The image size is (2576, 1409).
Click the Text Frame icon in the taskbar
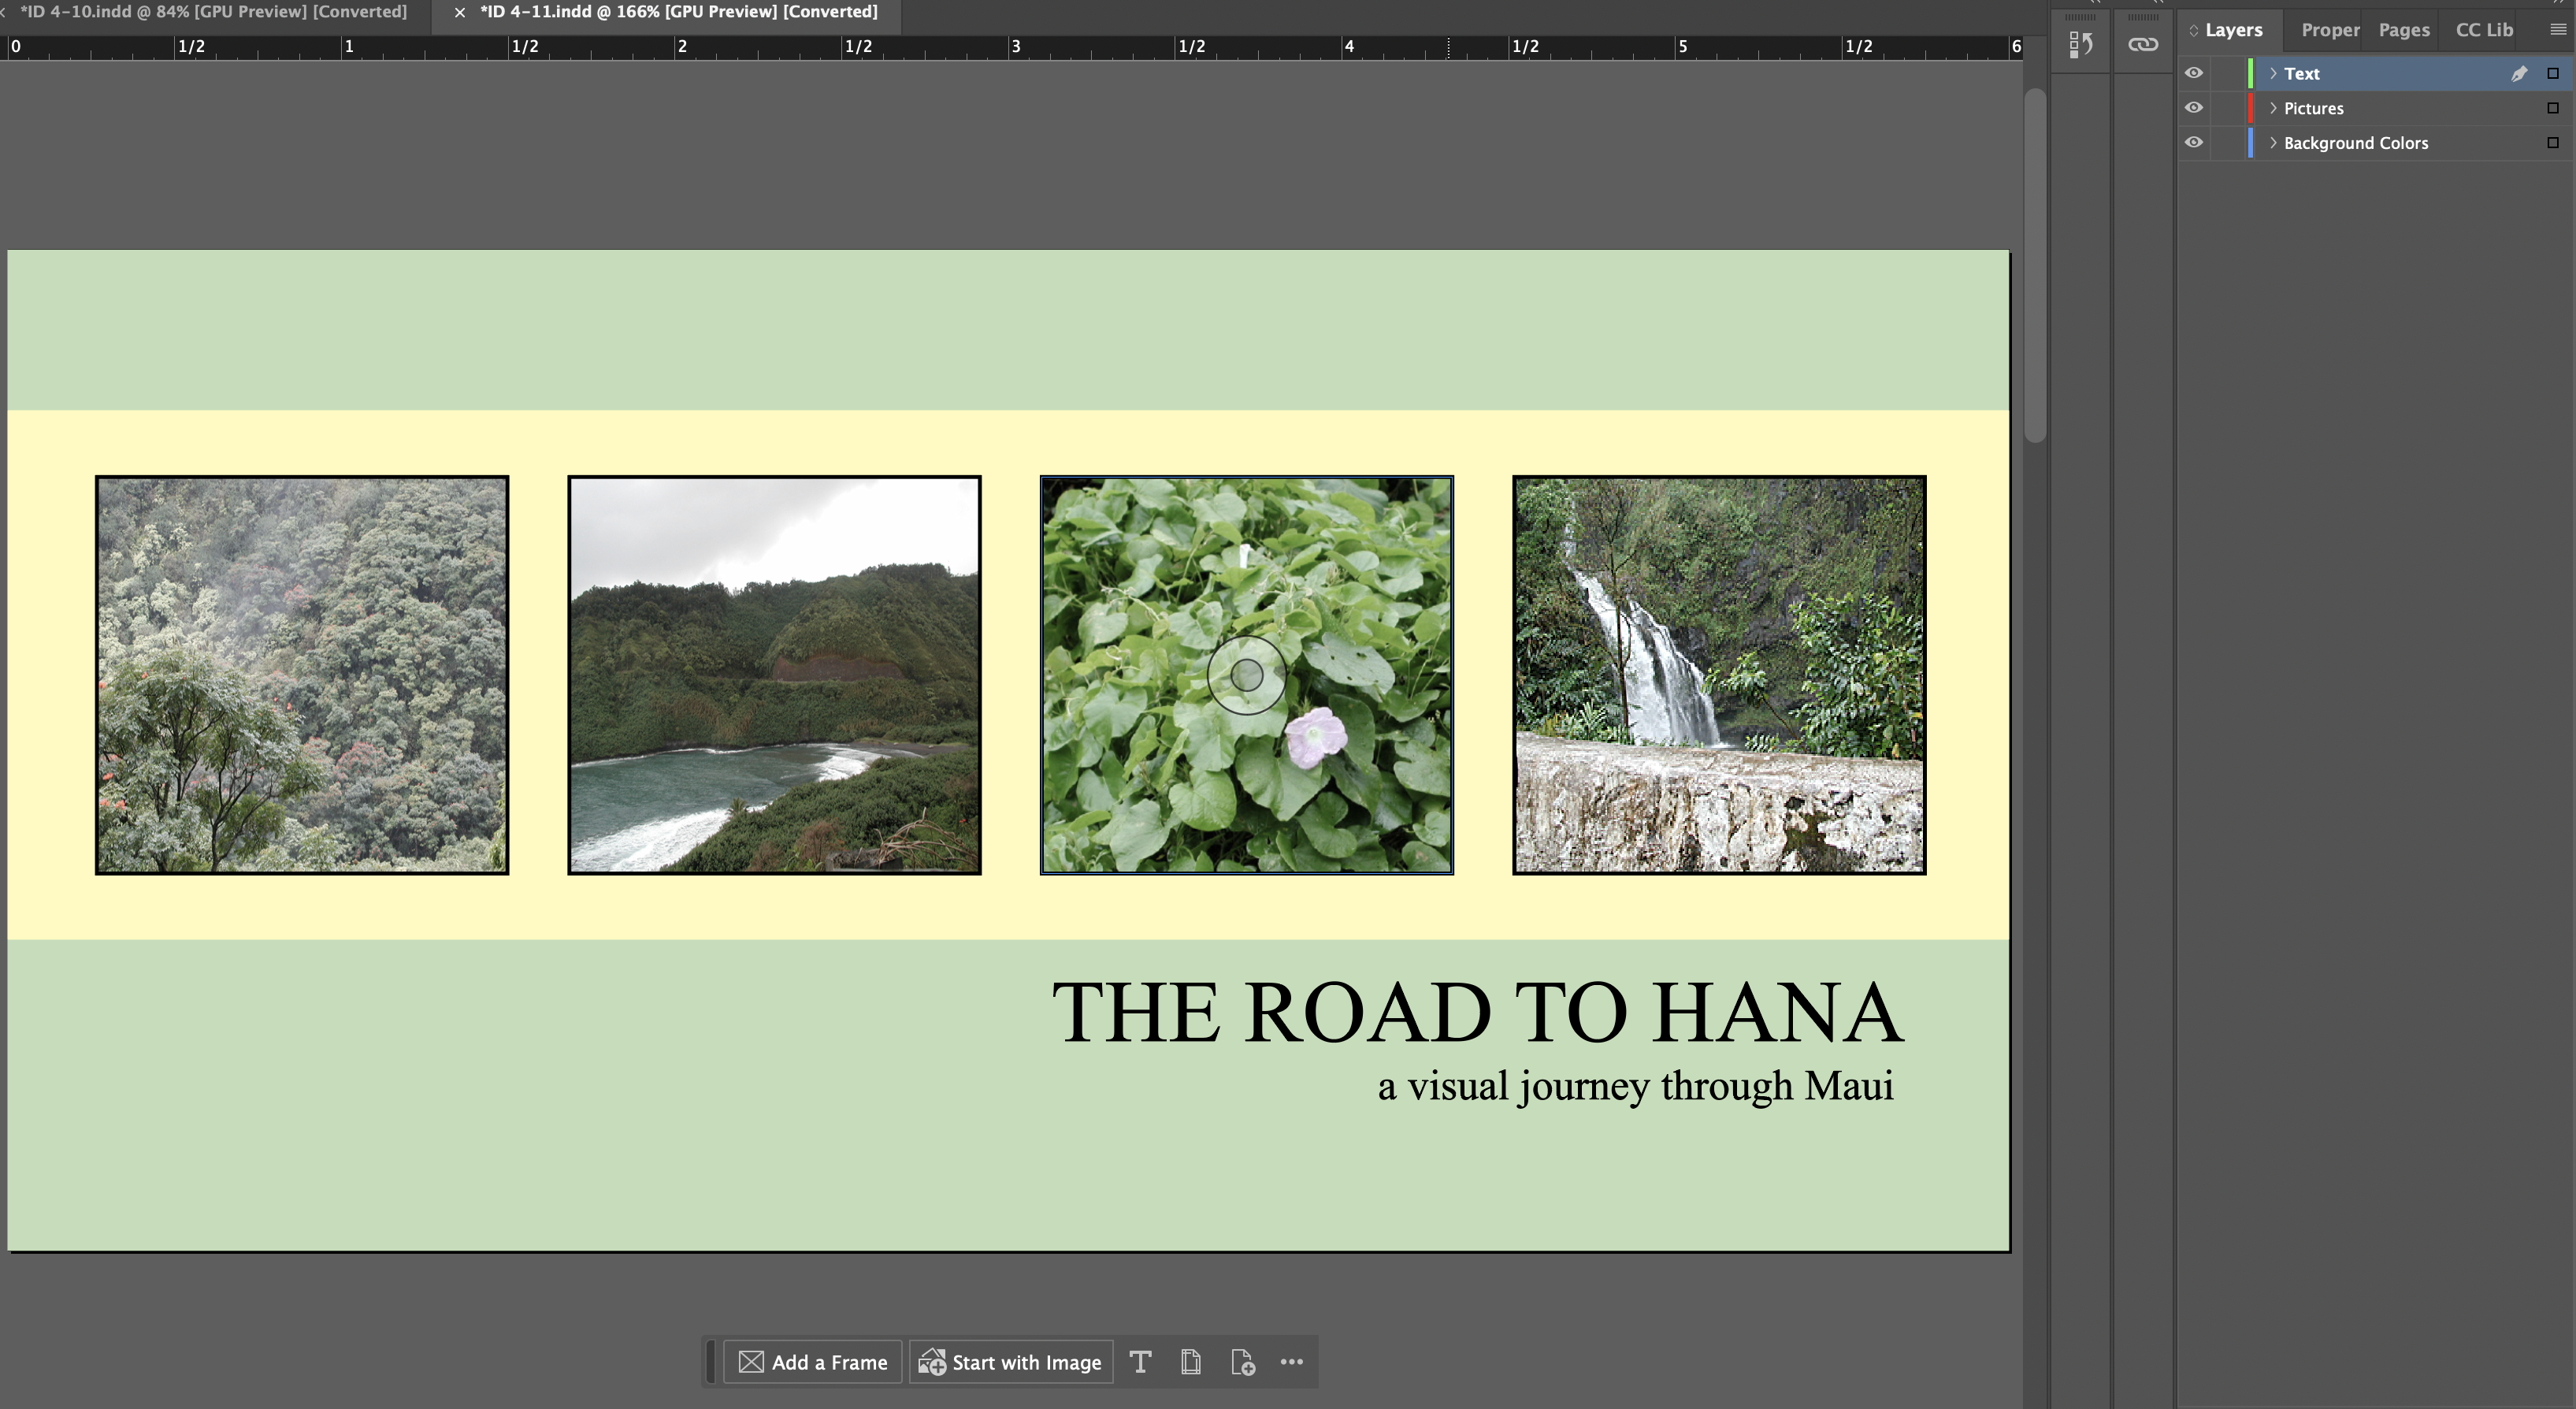click(1140, 1362)
